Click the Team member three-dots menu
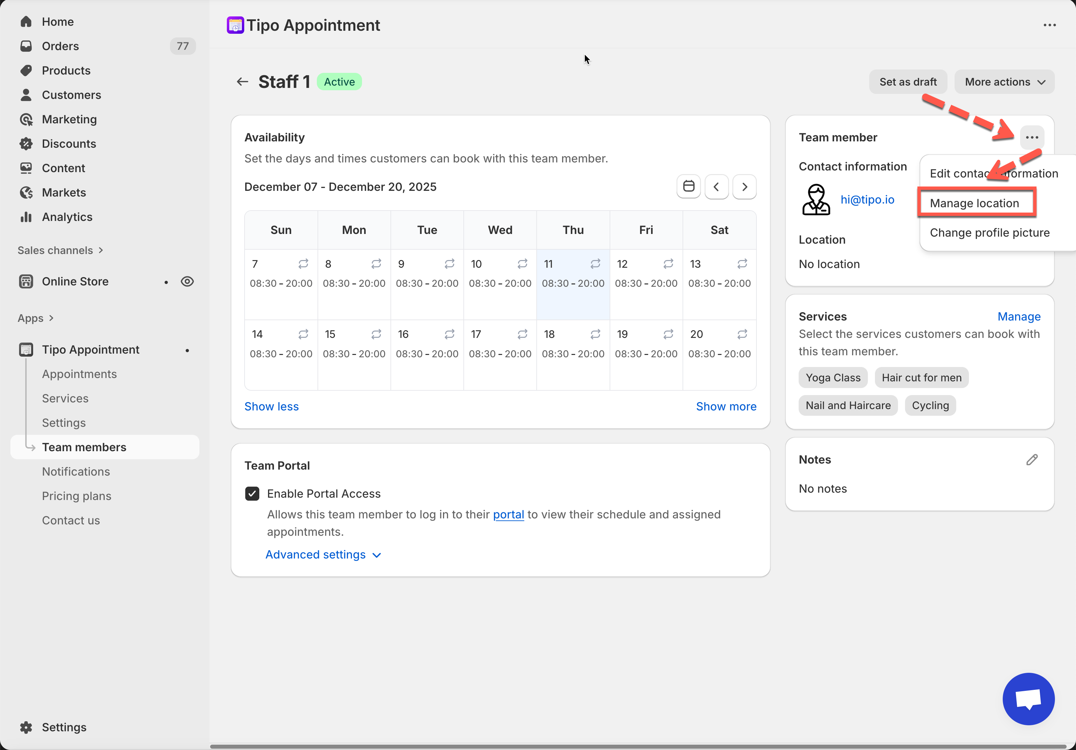The height and width of the screenshot is (750, 1076). click(1032, 138)
